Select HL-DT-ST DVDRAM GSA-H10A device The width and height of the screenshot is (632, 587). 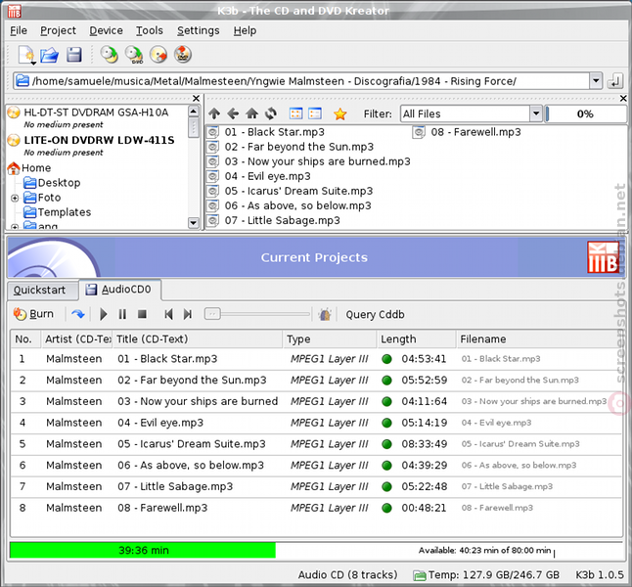click(x=96, y=113)
